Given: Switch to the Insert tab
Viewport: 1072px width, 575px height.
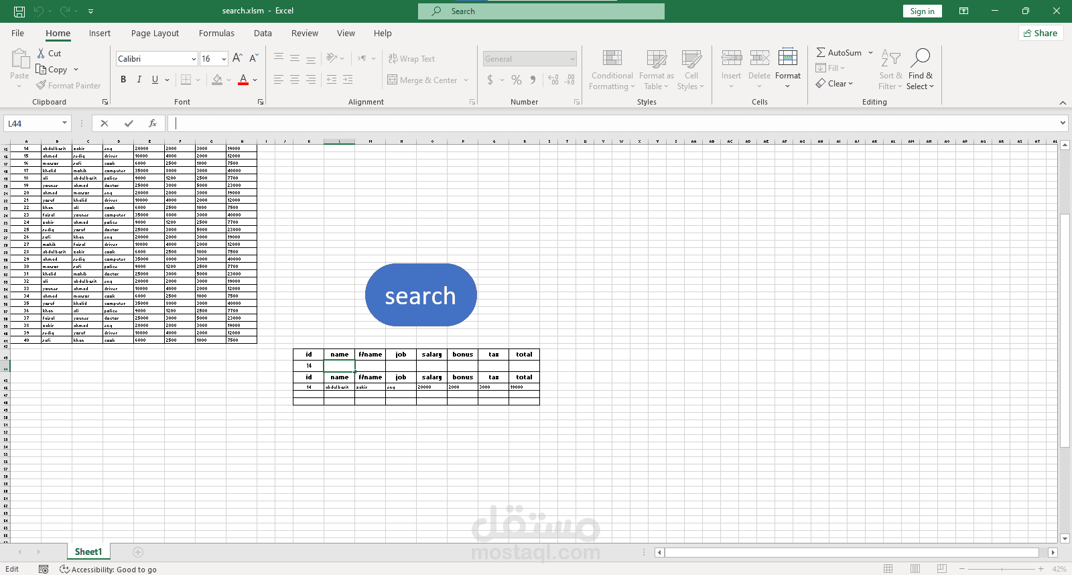Looking at the screenshot, I should [x=100, y=33].
